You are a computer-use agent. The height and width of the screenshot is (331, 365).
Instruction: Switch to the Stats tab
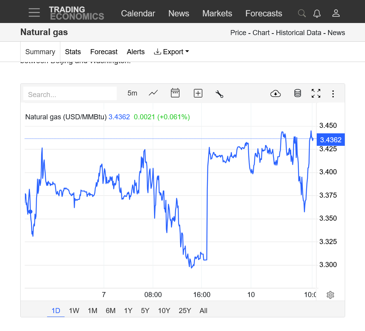point(73,52)
